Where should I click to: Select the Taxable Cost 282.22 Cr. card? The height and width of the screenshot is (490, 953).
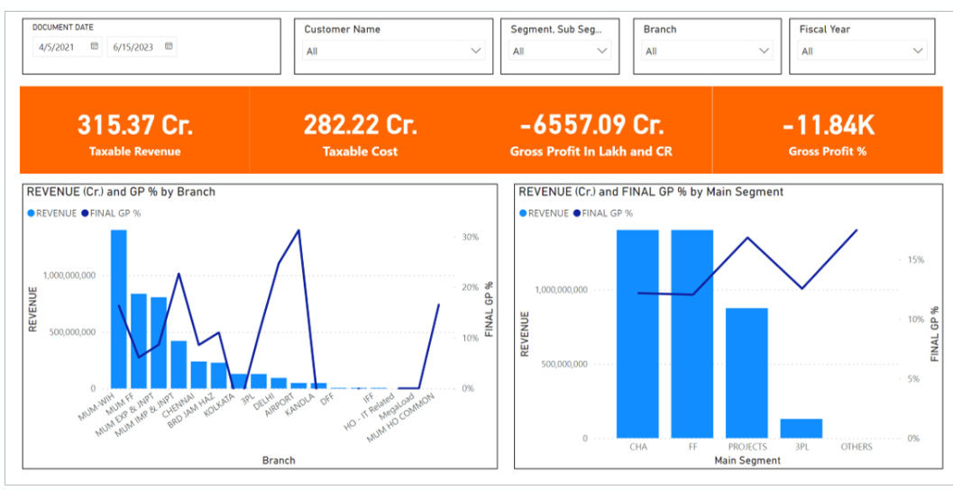coord(360,131)
